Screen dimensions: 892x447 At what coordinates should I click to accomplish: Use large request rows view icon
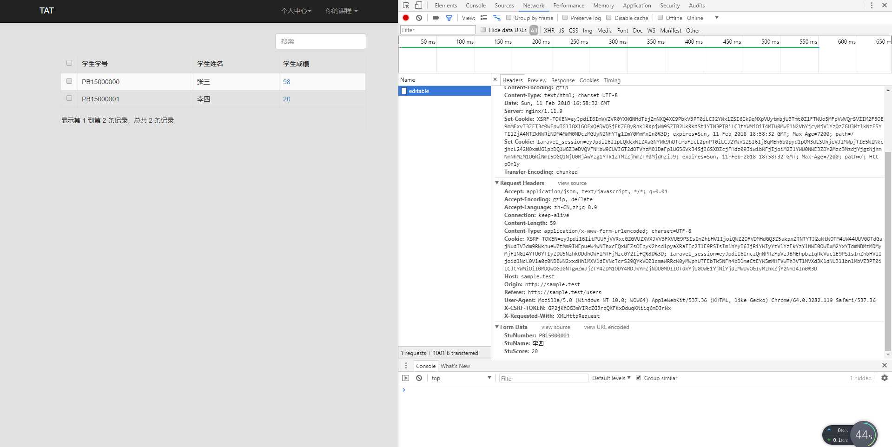click(x=484, y=18)
